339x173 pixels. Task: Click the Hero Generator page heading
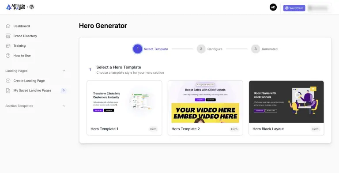click(103, 26)
